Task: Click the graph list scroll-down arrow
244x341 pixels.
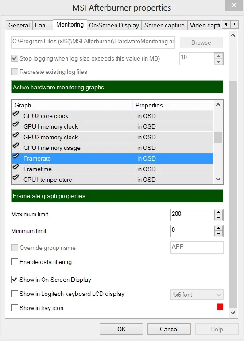Action: pos(218,179)
